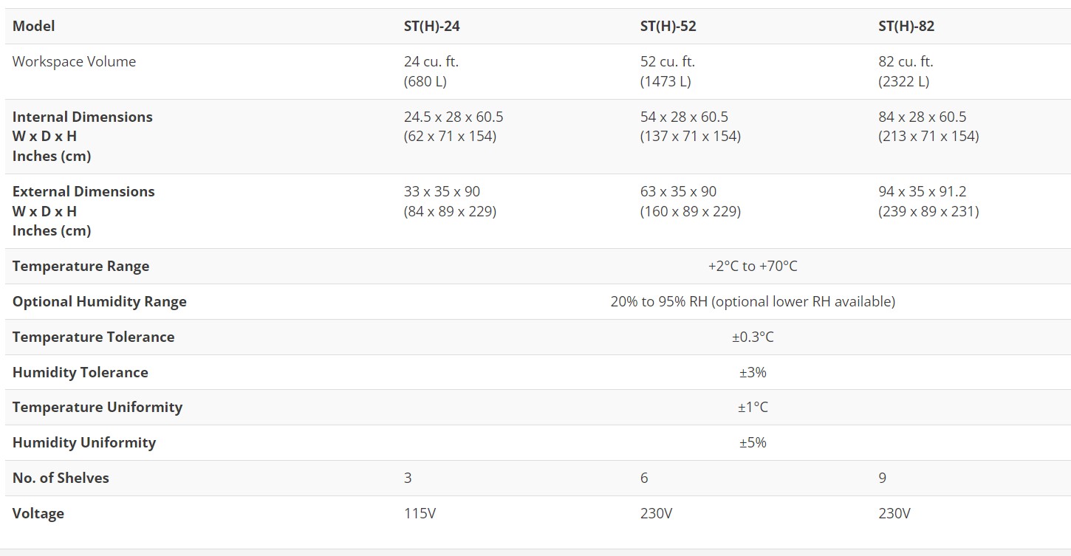
Task: Select the Optional Humidity Range label
Action: click(99, 302)
